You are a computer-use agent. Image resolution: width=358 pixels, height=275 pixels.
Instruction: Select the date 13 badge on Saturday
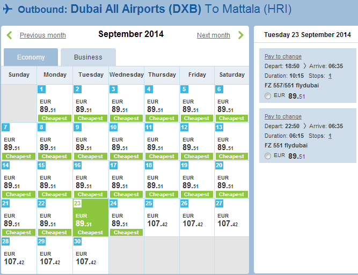pyautogui.click(x=219, y=127)
